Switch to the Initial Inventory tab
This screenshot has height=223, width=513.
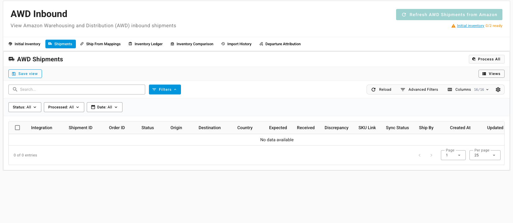click(x=25, y=44)
